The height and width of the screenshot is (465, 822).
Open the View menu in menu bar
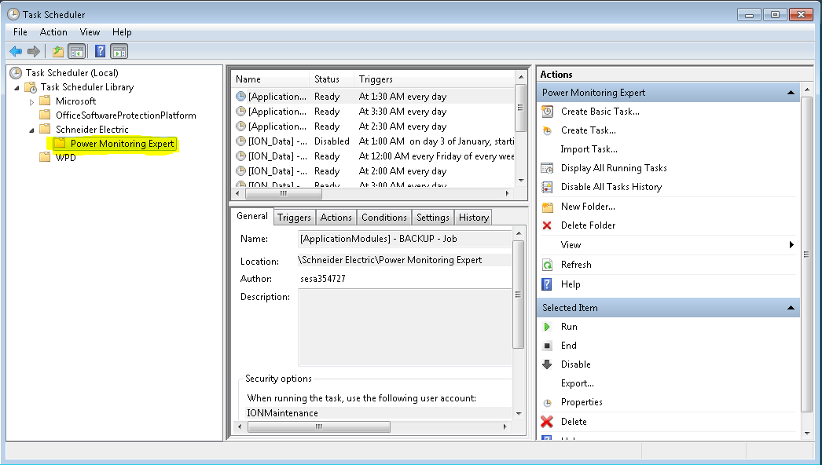tap(90, 32)
